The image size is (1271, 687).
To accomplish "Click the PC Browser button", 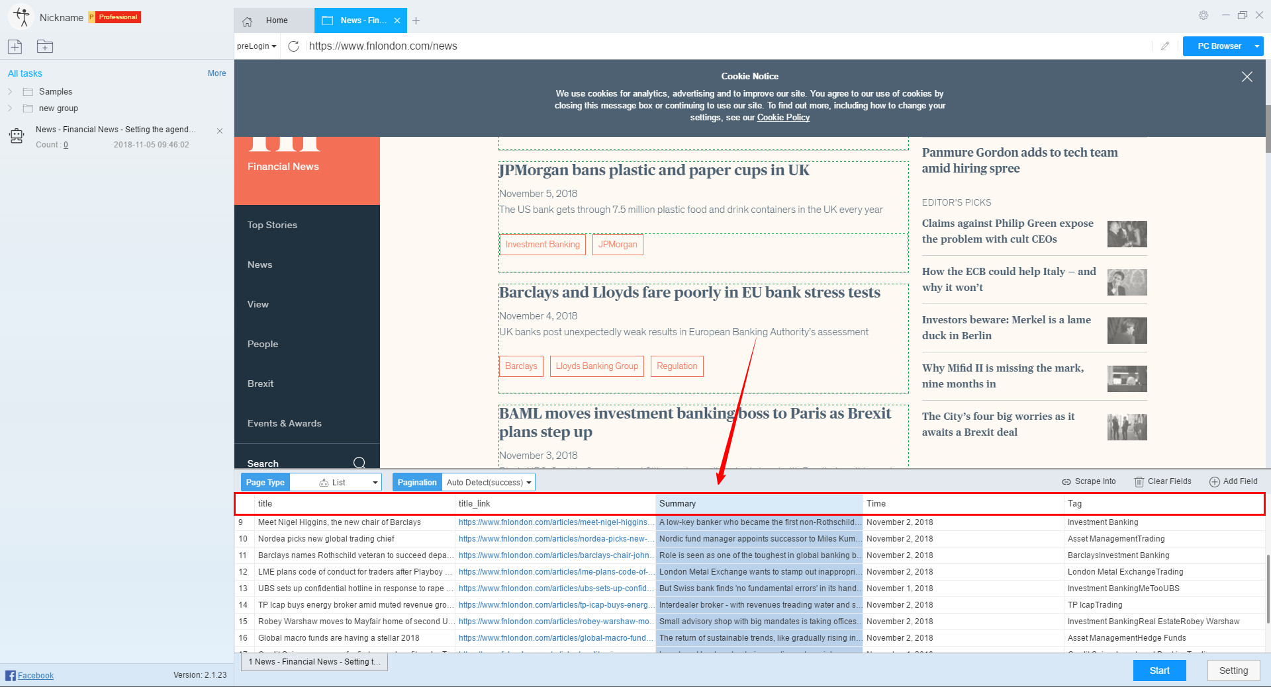I will coord(1218,46).
